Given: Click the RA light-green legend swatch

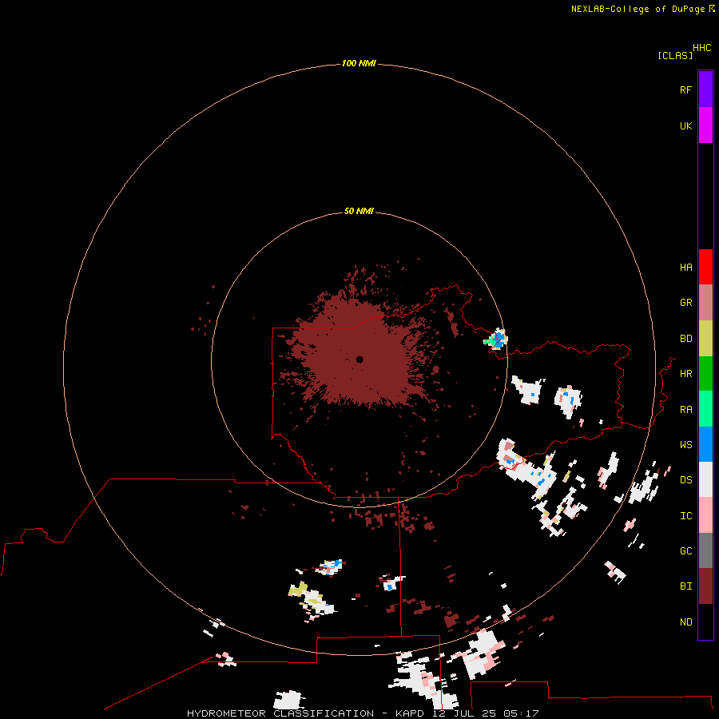Looking at the screenshot, I should tap(705, 409).
